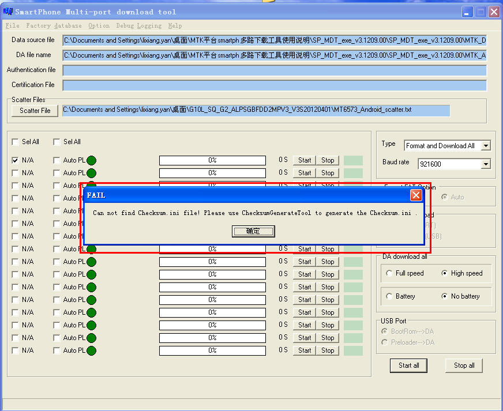Check the N/A box in the second row
Viewport: 503px width, 411px height.
(15, 173)
